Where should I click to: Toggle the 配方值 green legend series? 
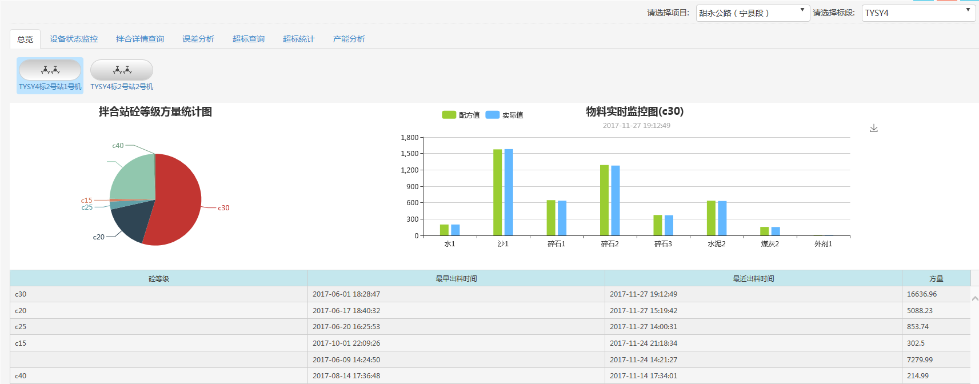(x=461, y=115)
